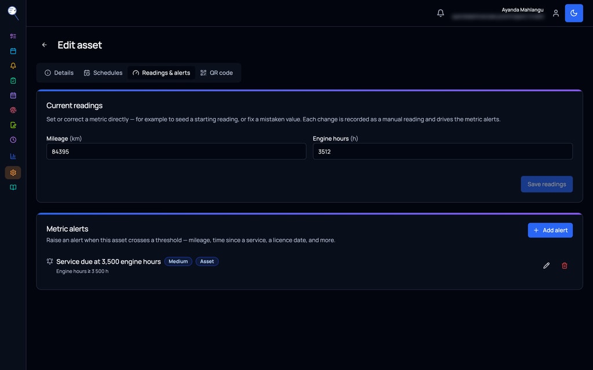The image size is (593, 370).
Task: Click the back arrow beside Edit asset
Action: [44, 45]
